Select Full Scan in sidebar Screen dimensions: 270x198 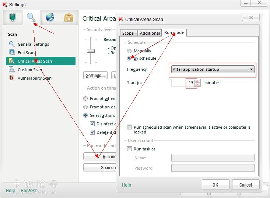tap(41, 53)
